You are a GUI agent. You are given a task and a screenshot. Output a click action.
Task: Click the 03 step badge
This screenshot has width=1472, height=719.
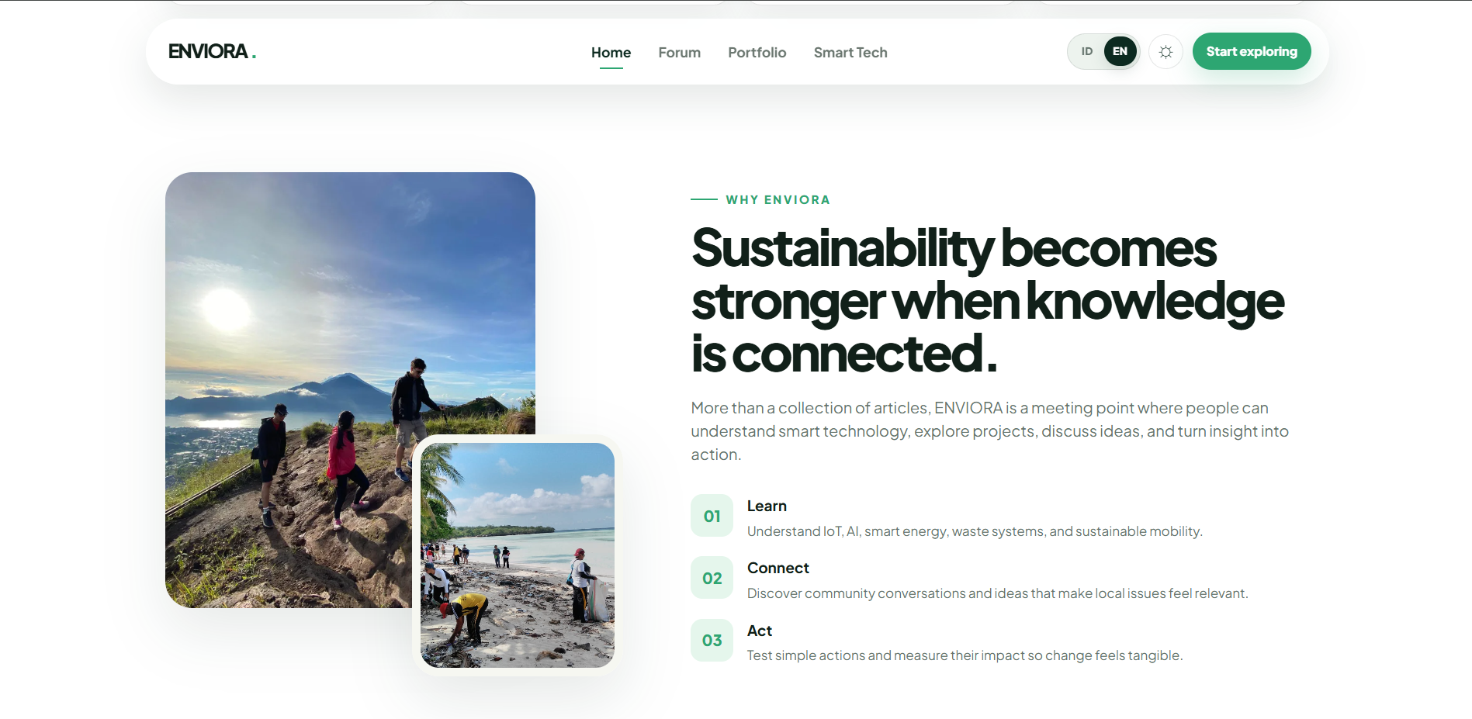click(712, 640)
